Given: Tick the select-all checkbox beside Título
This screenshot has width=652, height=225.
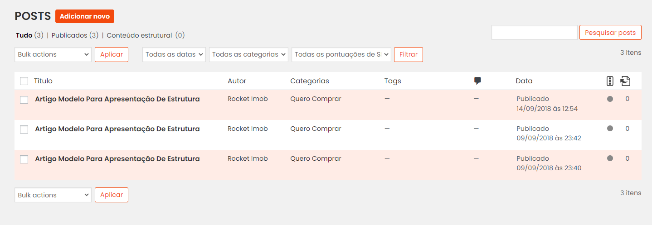Looking at the screenshot, I should tap(24, 81).
